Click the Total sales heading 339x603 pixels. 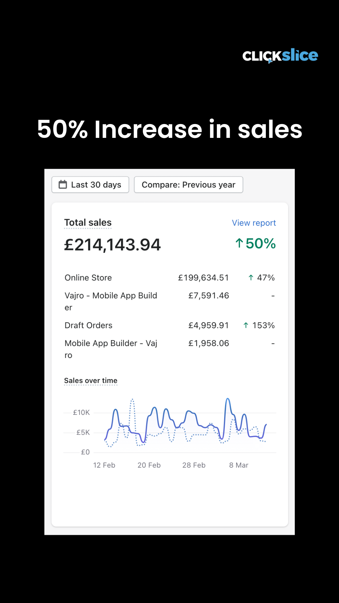88,223
